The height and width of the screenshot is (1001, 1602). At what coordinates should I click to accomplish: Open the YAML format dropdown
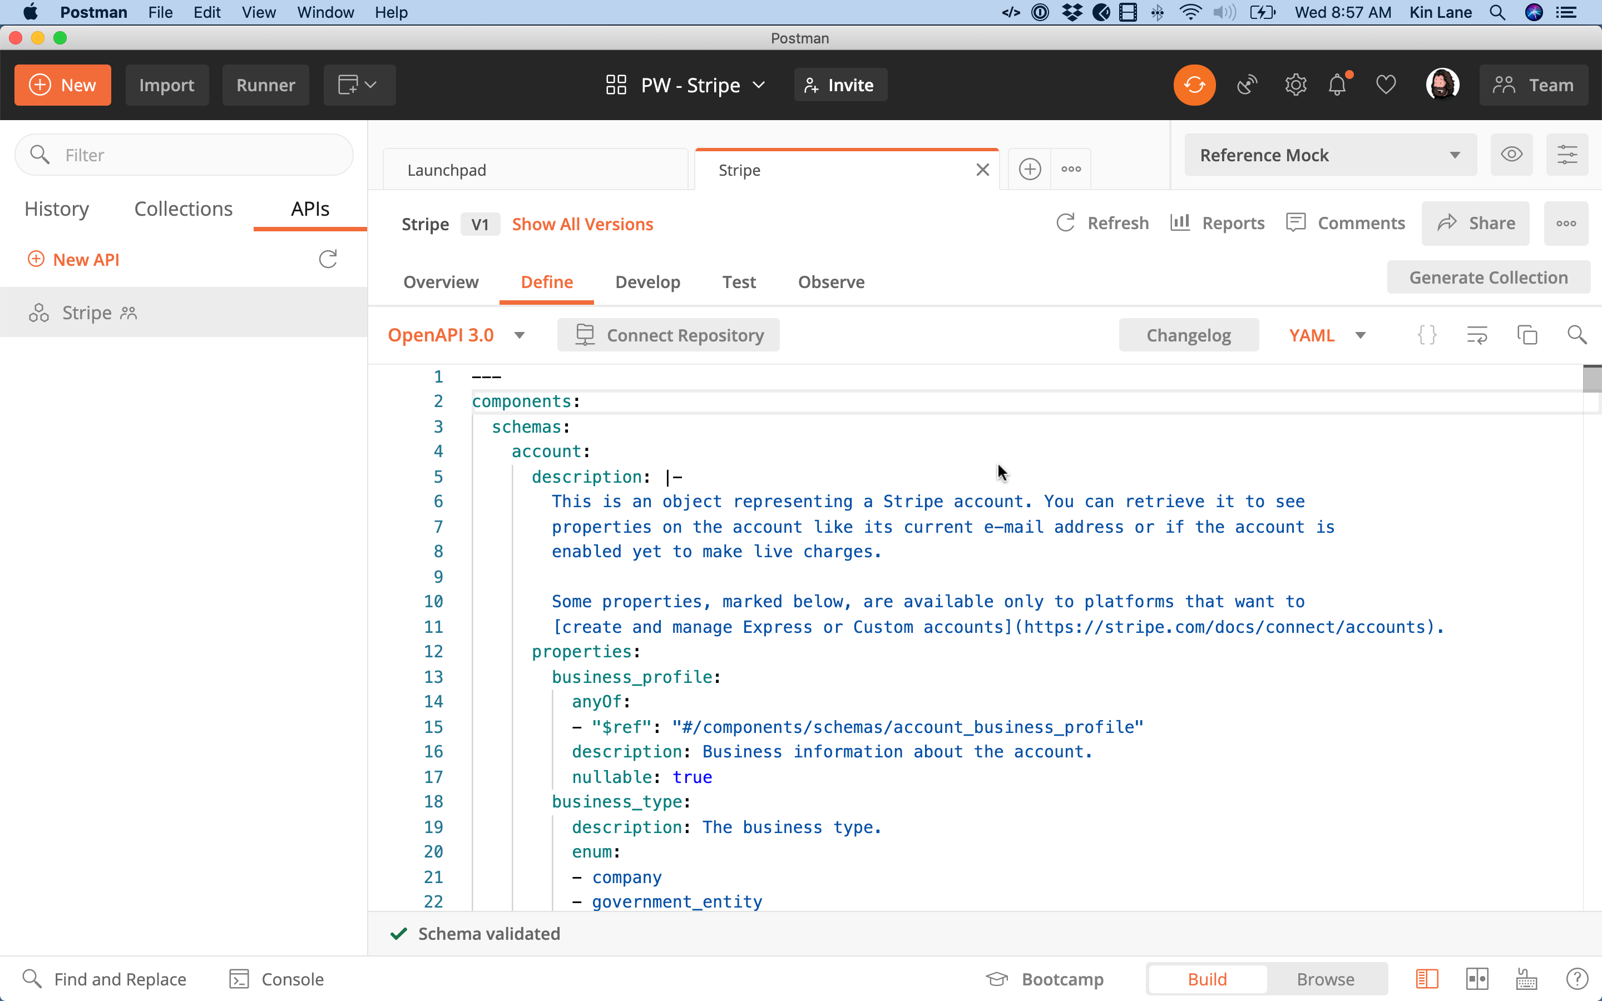point(1327,335)
